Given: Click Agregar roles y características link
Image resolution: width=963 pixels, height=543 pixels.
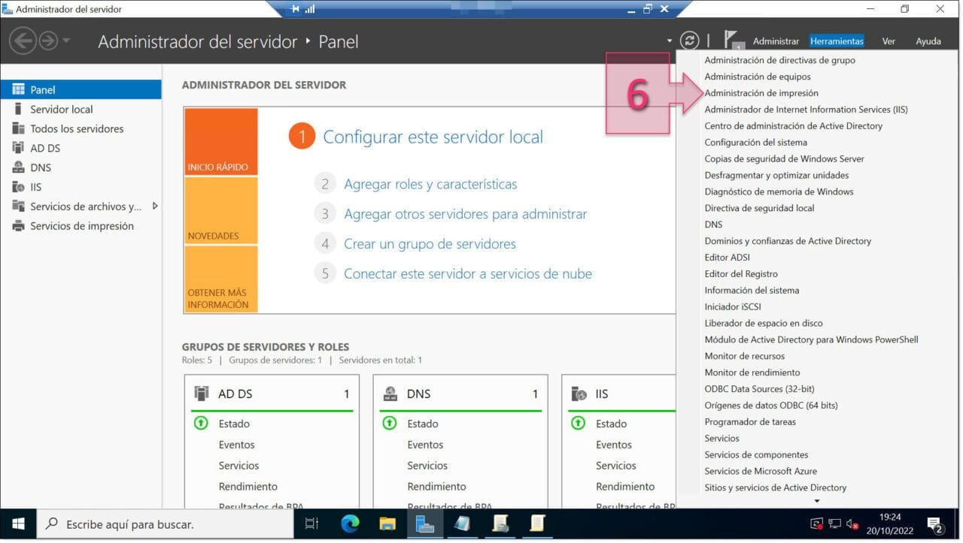Looking at the screenshot, I should [x=430, y=184].
